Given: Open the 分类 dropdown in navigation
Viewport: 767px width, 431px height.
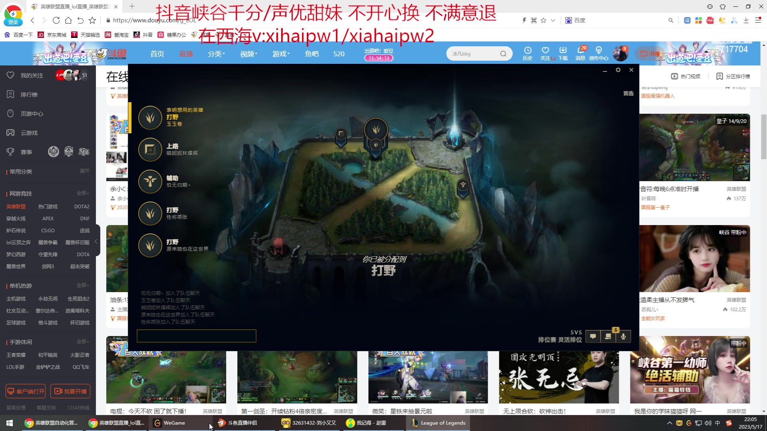Looking at the screenshot, I should point(216,53).
